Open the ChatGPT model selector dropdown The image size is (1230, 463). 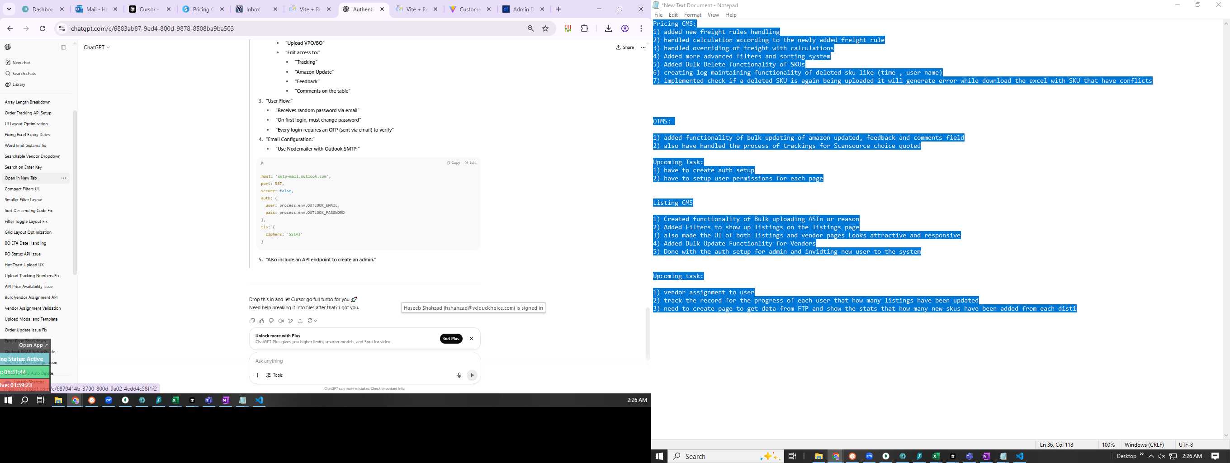97,47
